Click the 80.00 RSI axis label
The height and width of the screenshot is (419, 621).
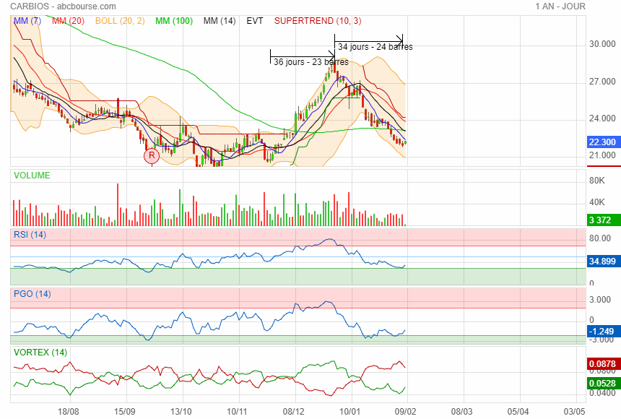point(600,238)
